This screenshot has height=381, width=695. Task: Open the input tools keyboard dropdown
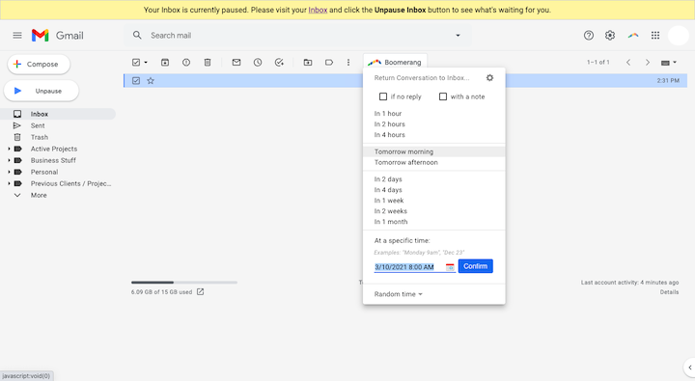pyautogui.click(x=668, y=63)
